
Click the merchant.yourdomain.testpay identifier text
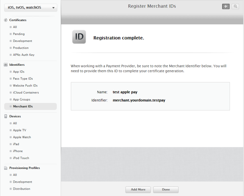point(139,100)
